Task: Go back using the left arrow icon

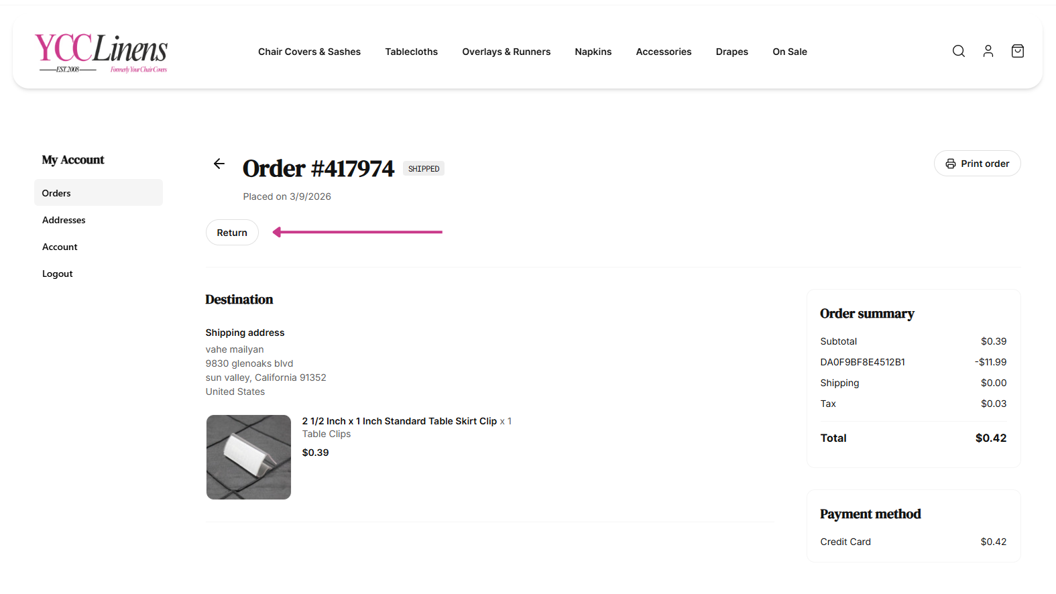Action: pyautogui.click(x=219, y=164)
